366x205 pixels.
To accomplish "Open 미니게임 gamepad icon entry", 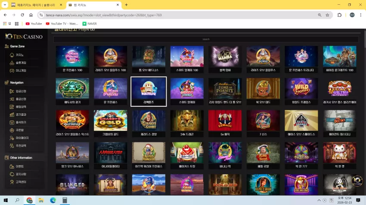I will pos(12,70).
